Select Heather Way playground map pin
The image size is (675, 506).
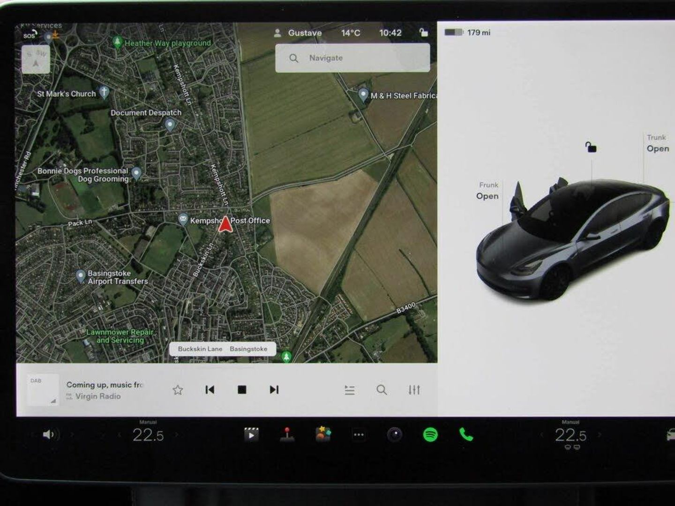pyautogui.click(x=118, y=42)
